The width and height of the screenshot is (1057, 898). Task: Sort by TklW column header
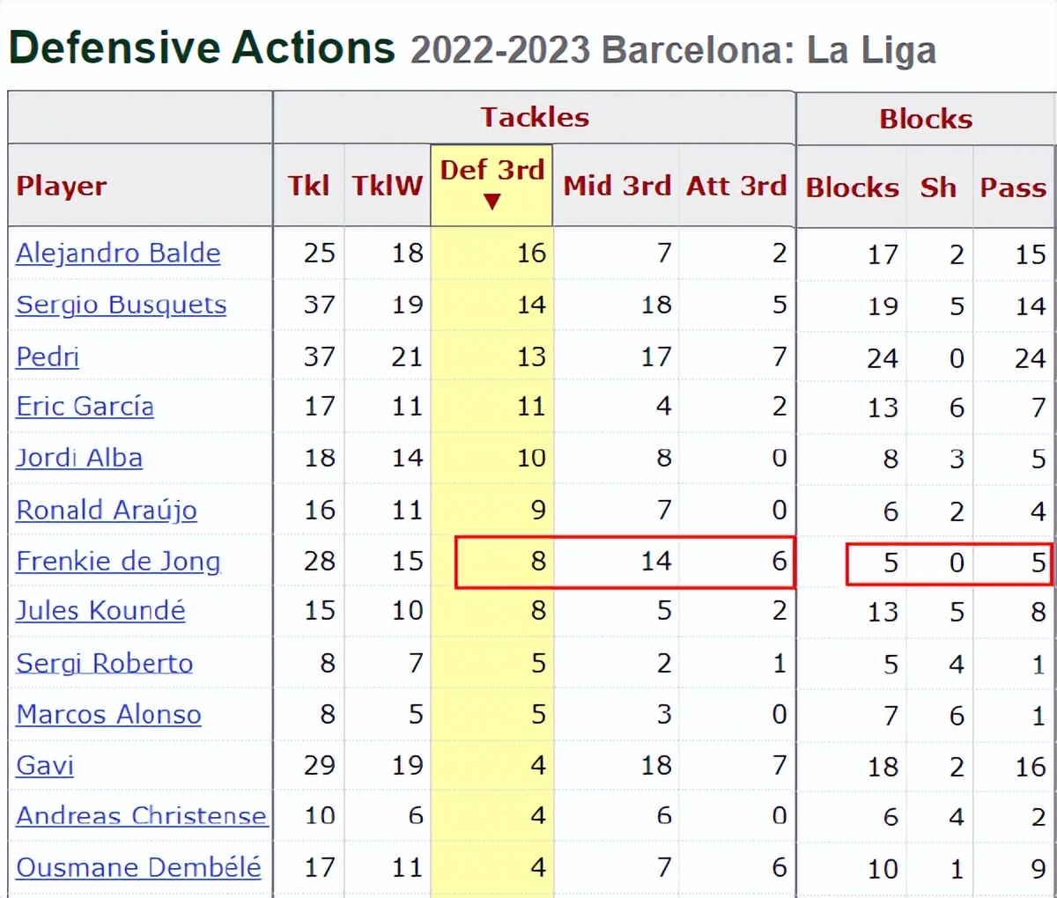point(387,186)
